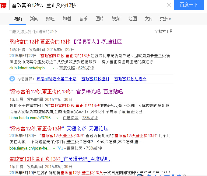Click the Baidu logo at top left

pos(3,5)
